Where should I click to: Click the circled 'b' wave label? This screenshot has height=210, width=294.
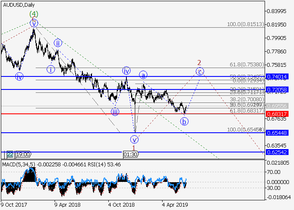[x=184, y=122]
